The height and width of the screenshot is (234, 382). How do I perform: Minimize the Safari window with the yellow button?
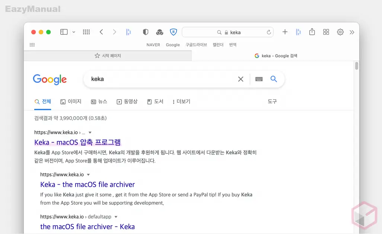[41, 32]
